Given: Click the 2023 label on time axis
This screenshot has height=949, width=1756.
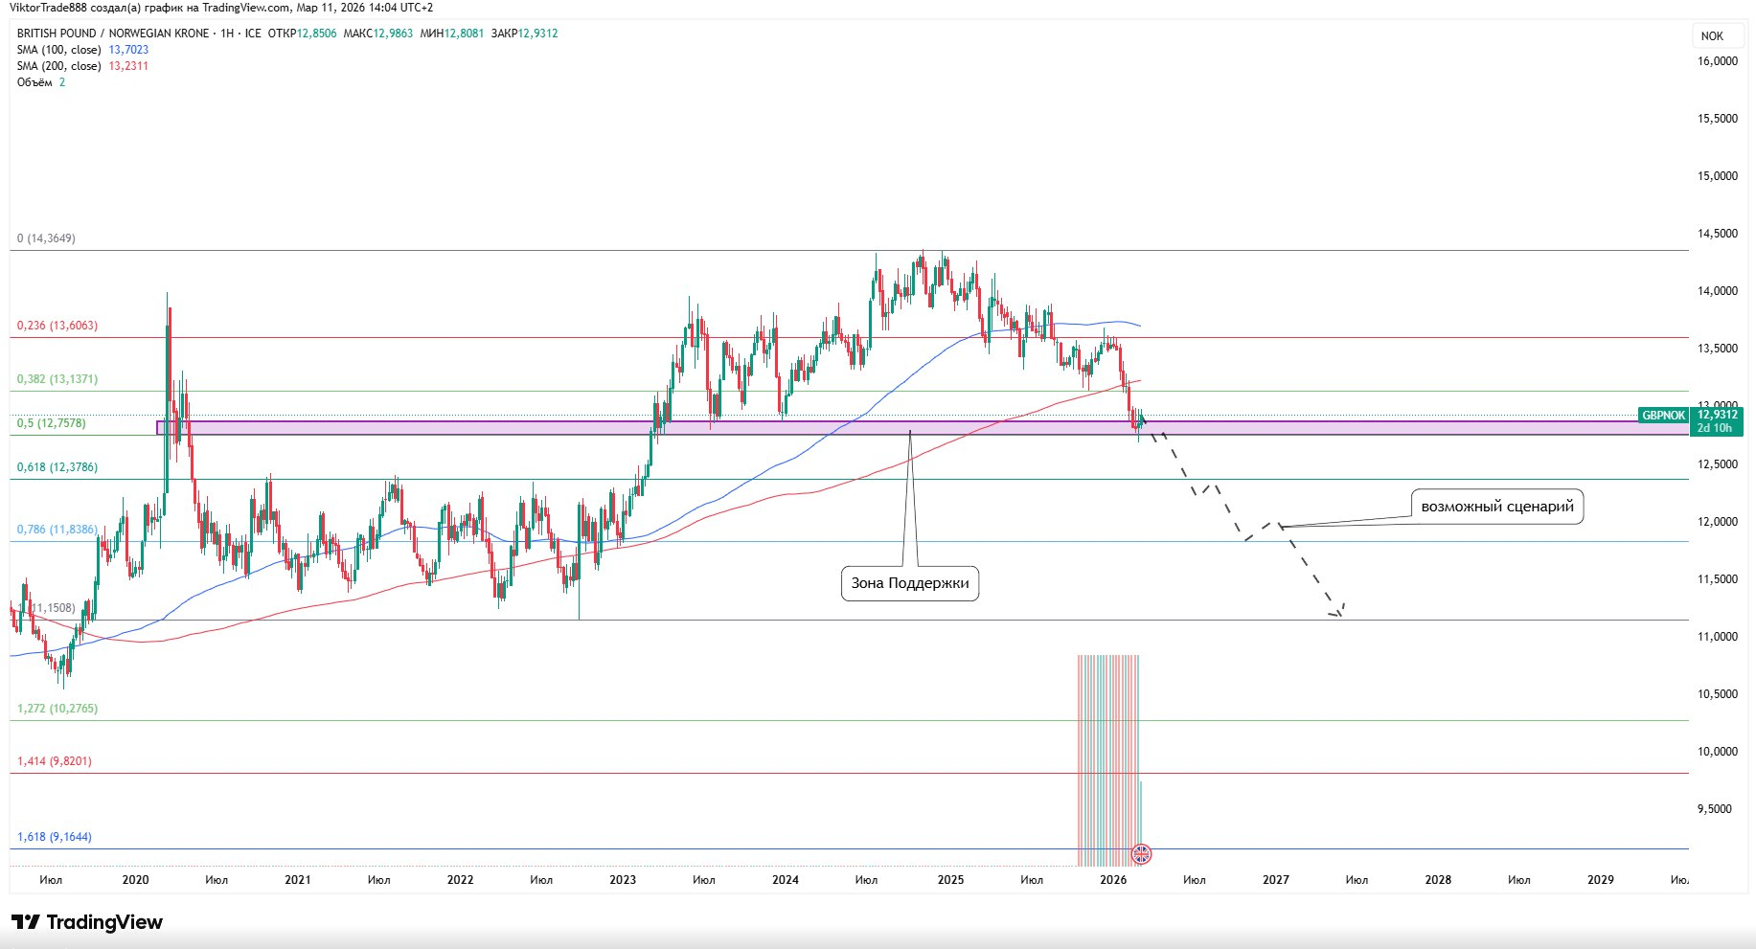Looking at the screenshot, I should [623, 880].
